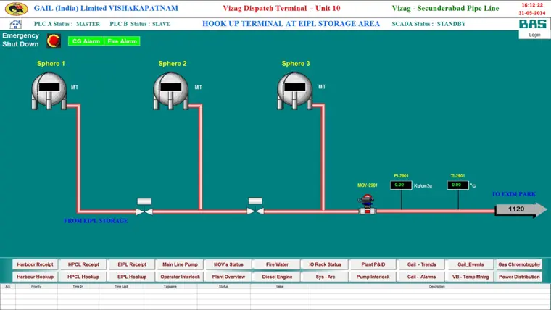Select the TI-2901 temperature value field
The height and width of the screenshot is (310, 551).
458,185
